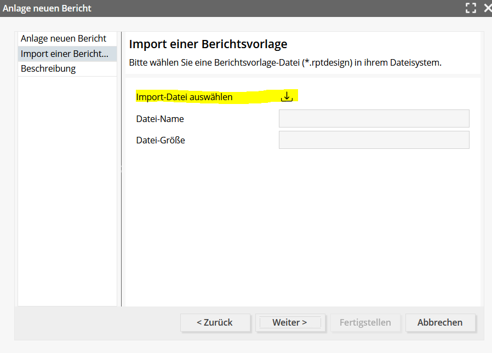This screenshot has width=492, height=353.
Task: Click the 'Datei-Größe' label
Action: 161,140
